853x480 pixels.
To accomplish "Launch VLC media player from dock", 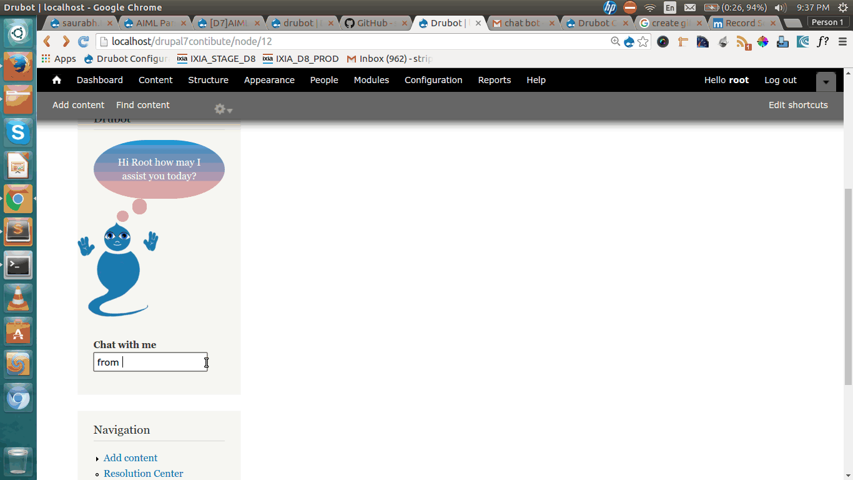I will point(18,299).
